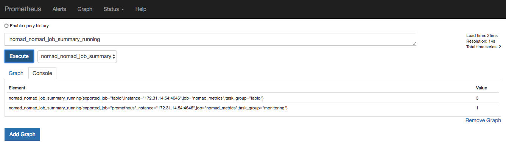Click the Remove Graph link

[483, 120]
